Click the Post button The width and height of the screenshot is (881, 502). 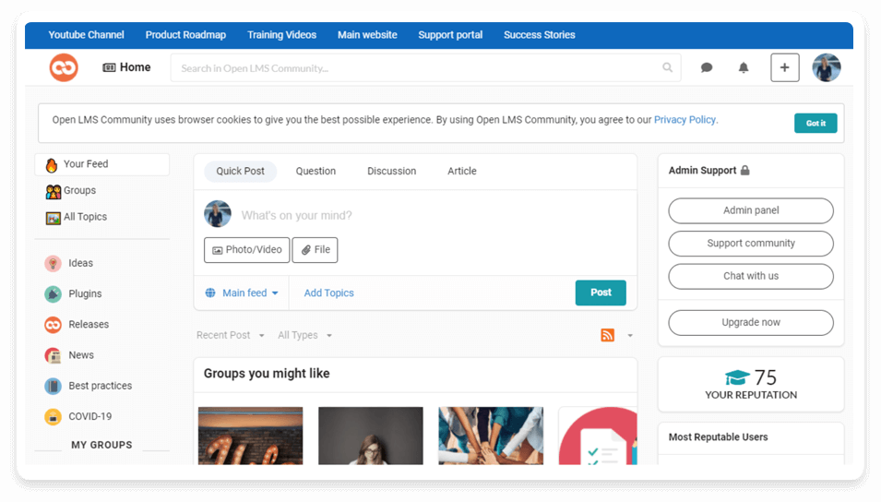(x=601, y=293)
